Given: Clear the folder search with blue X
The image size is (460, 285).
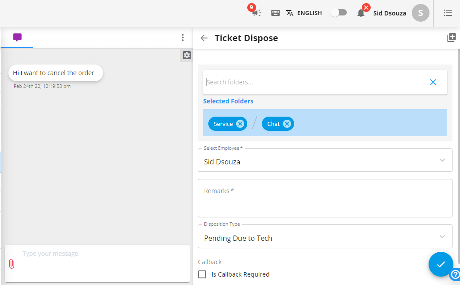Looking at the screenshot, I should (x=433, y=82).
